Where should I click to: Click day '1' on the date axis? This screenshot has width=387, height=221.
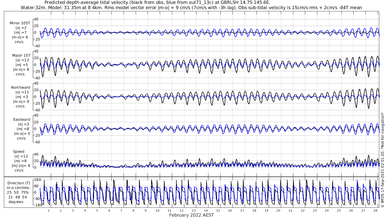tap(49, 211)
